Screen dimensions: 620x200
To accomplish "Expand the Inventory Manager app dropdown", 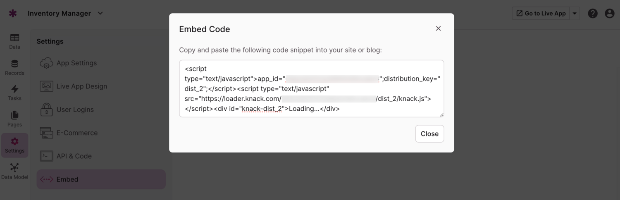I will [x=100, y=13].
